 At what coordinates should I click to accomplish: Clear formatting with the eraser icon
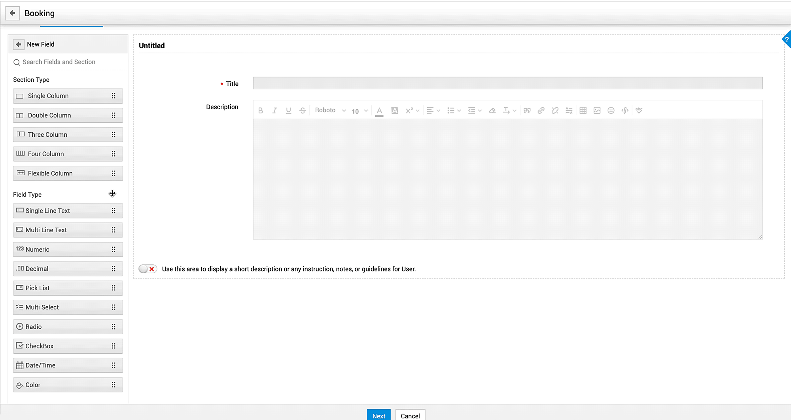pyautogui.click(x=492, y=110)
